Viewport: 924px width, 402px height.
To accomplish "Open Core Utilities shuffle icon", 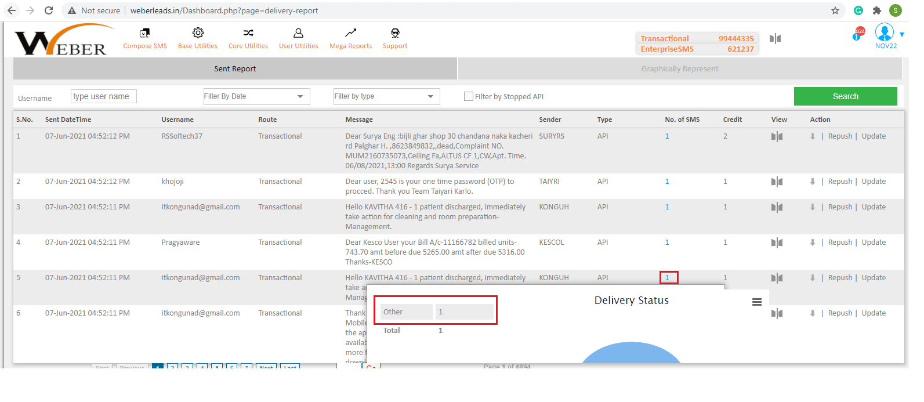I will 248,33.
